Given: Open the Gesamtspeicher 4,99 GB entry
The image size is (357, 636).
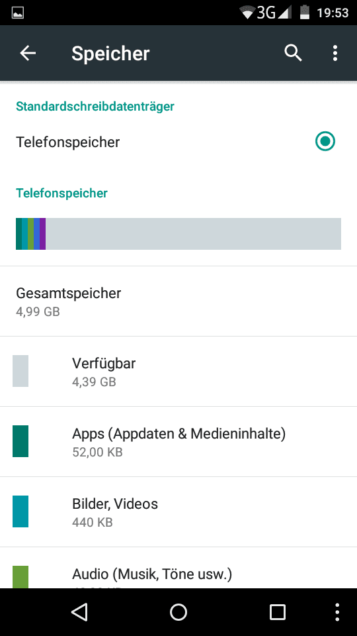Looking at the screenshot, I should click(178, 301).
